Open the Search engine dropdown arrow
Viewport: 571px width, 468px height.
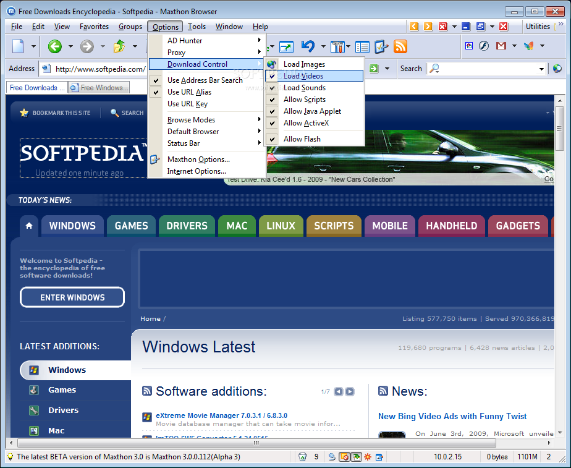pyautogui.click(x=541, y=69)
